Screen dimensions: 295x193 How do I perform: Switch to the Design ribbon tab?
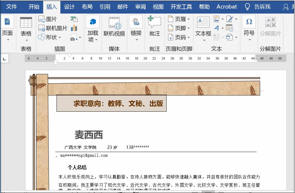click(69, 6)
